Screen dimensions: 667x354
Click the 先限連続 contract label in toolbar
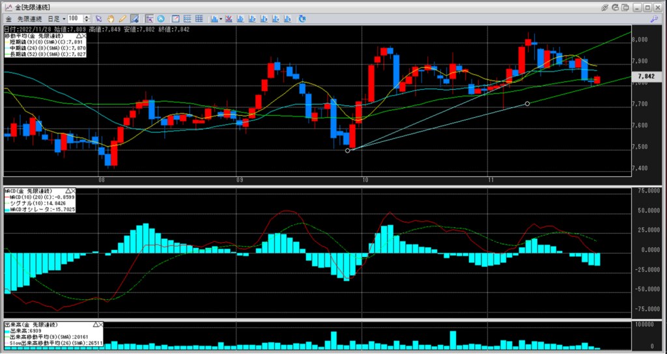tap(29, 19)
